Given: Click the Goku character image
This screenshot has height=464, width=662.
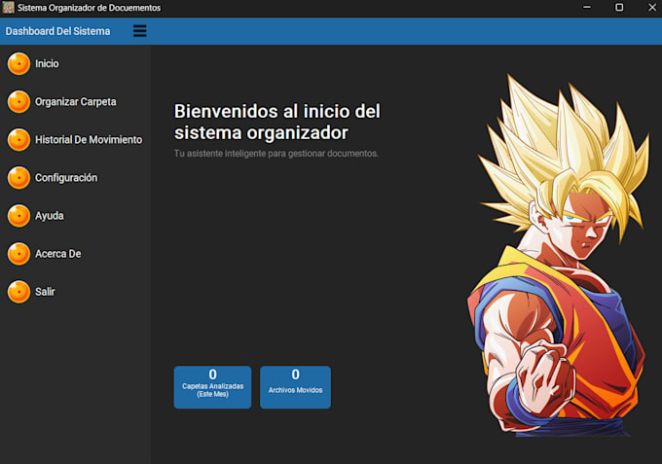Looking at the screenshot, I should point(558,255).
